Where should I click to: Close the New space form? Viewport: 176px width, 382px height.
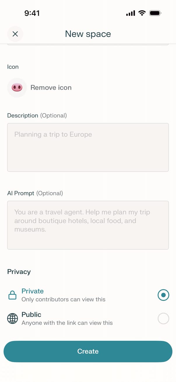pos(15,34)
